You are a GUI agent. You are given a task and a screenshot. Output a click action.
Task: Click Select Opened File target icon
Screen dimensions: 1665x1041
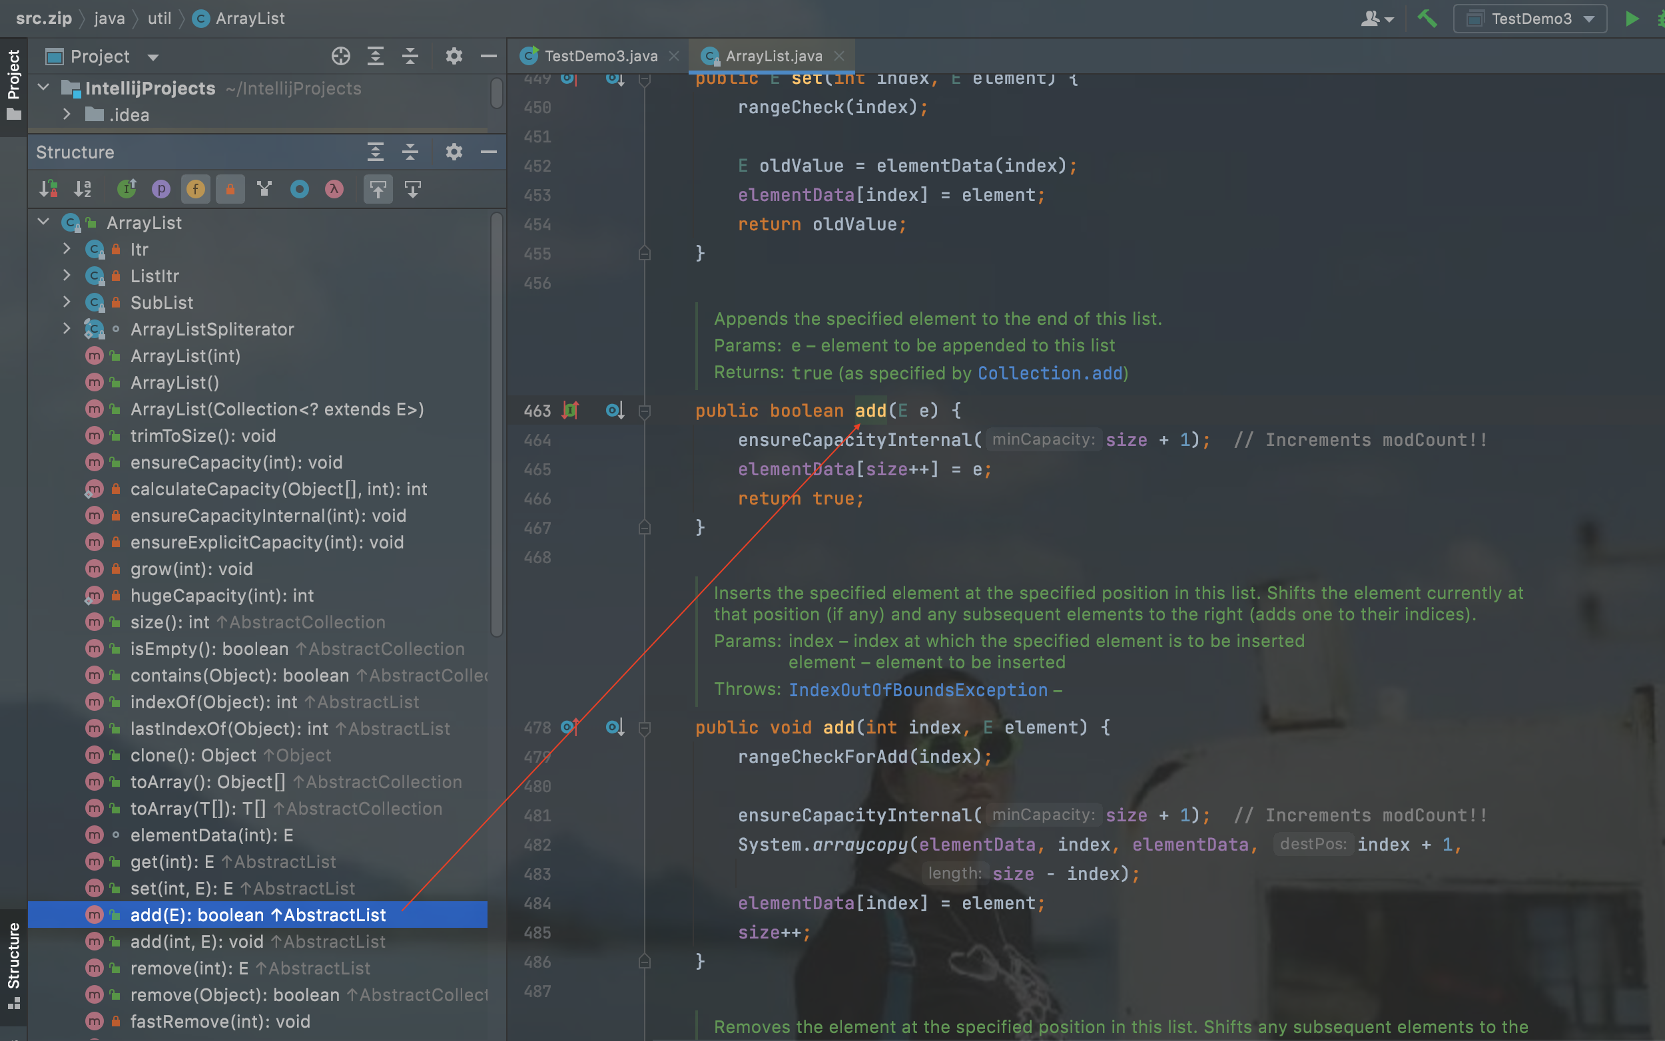[x=341, y=56]
